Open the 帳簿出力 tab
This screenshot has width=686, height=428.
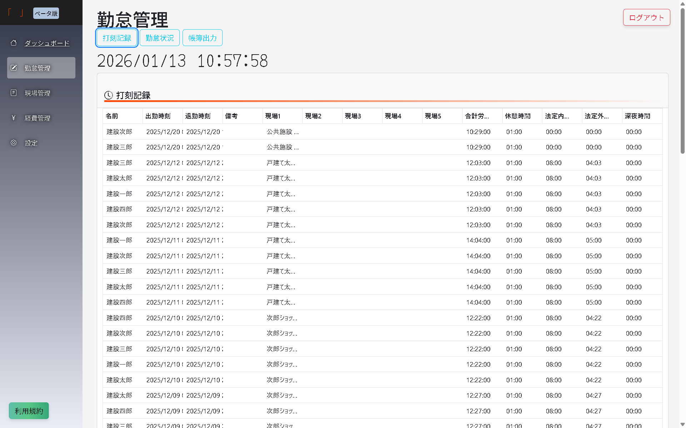[202, 37]
